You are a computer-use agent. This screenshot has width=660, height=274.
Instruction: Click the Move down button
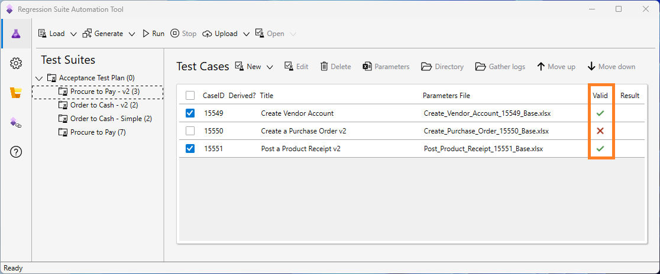click(611, 67)
